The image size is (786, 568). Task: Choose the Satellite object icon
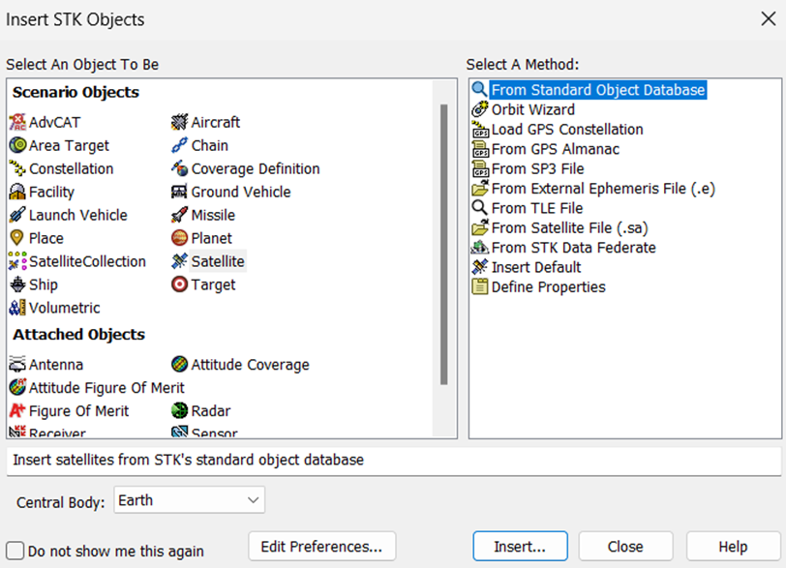(179, 261)
